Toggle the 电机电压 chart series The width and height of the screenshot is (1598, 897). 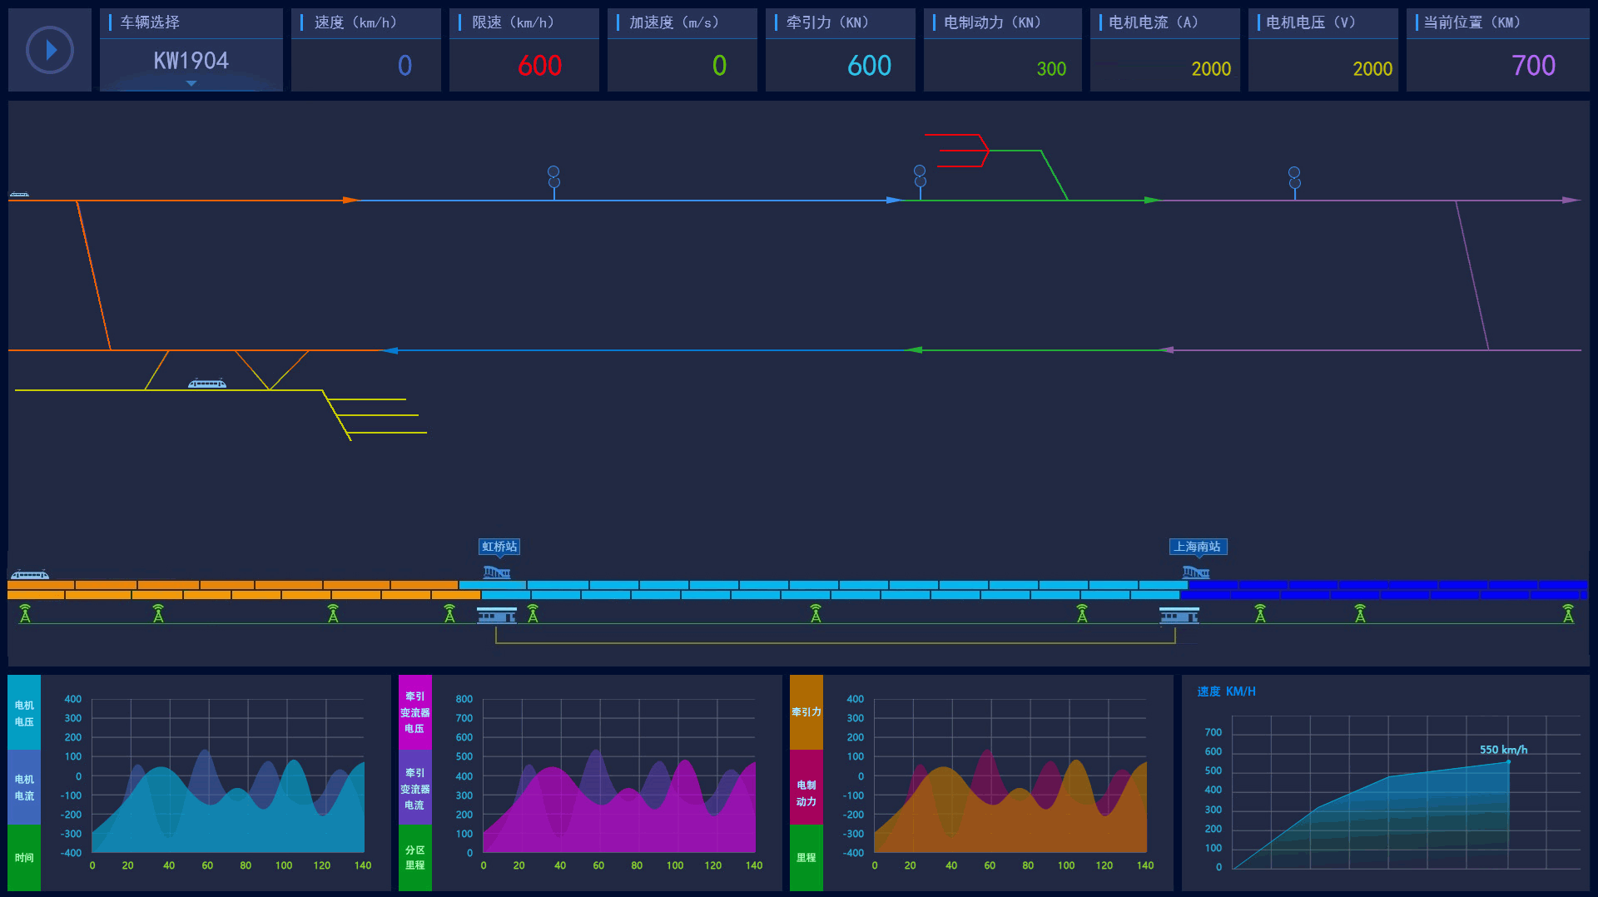(x=24, y=713)
